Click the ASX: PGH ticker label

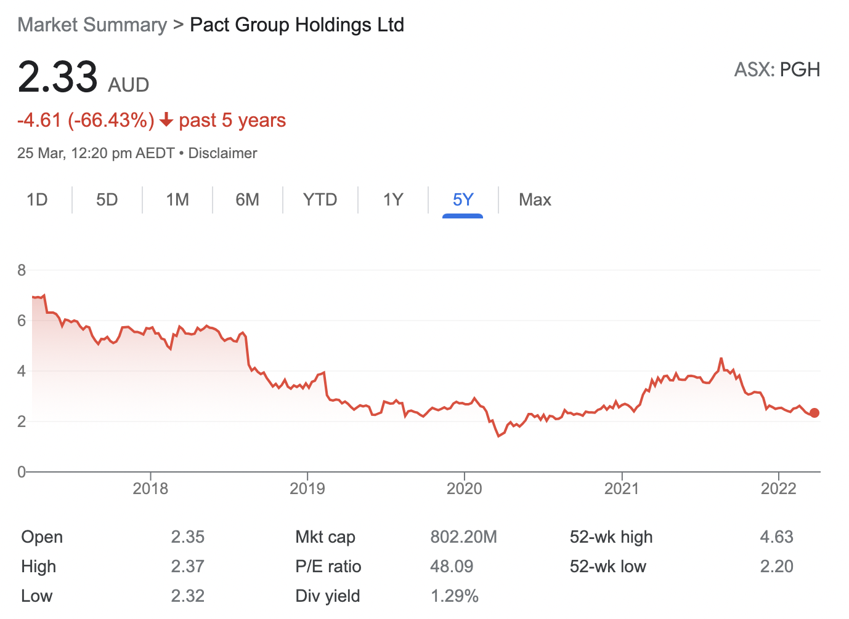777,70
